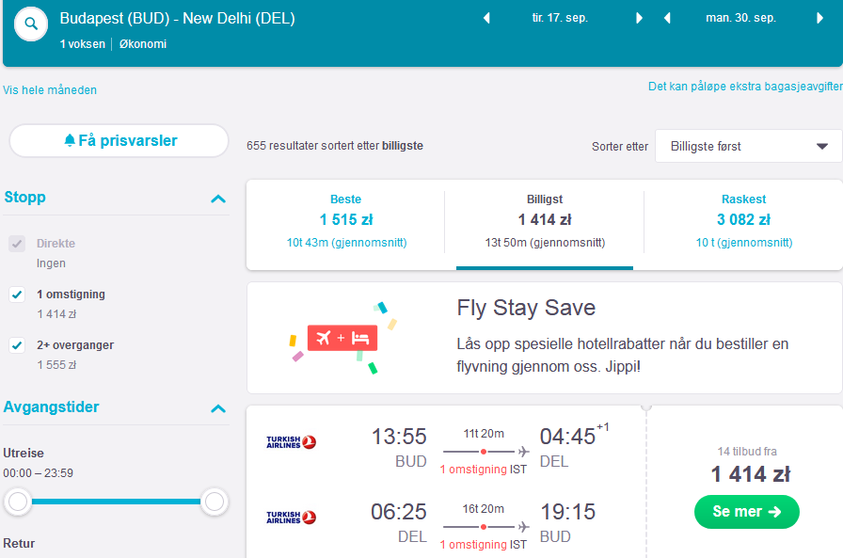
Task: Click return '1 omstigning IST' label
Action: (484, 545)
